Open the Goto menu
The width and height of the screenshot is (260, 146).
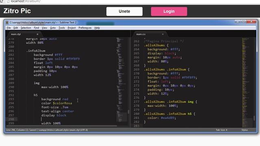click(x=53, y=28)
